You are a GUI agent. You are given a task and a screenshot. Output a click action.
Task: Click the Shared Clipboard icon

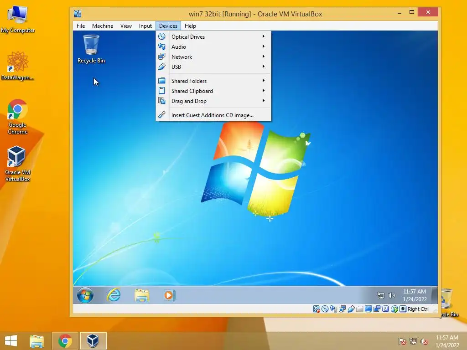[x=162, y=91]
